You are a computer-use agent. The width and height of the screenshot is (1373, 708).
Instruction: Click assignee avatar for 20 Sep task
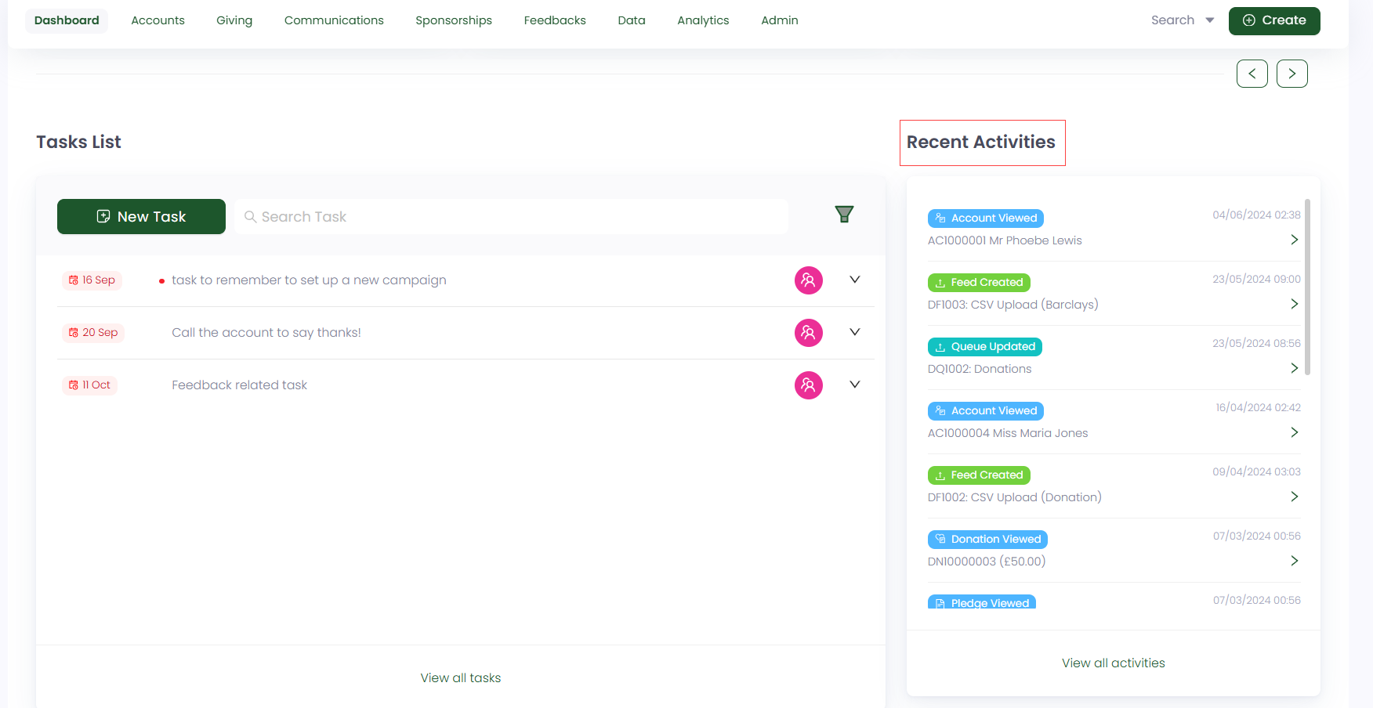click(809, 333)
